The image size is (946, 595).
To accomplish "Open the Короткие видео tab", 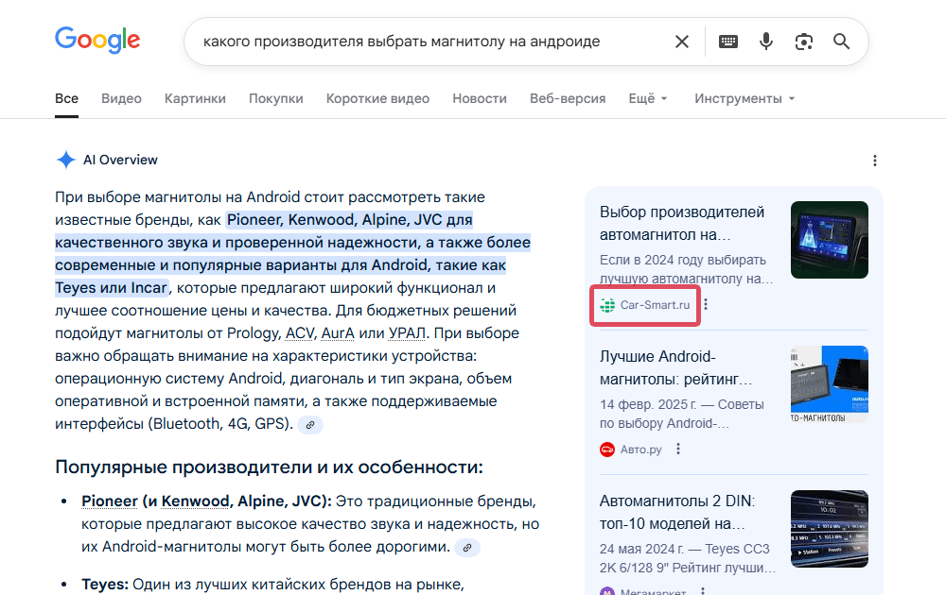I will tap(377, 98).
